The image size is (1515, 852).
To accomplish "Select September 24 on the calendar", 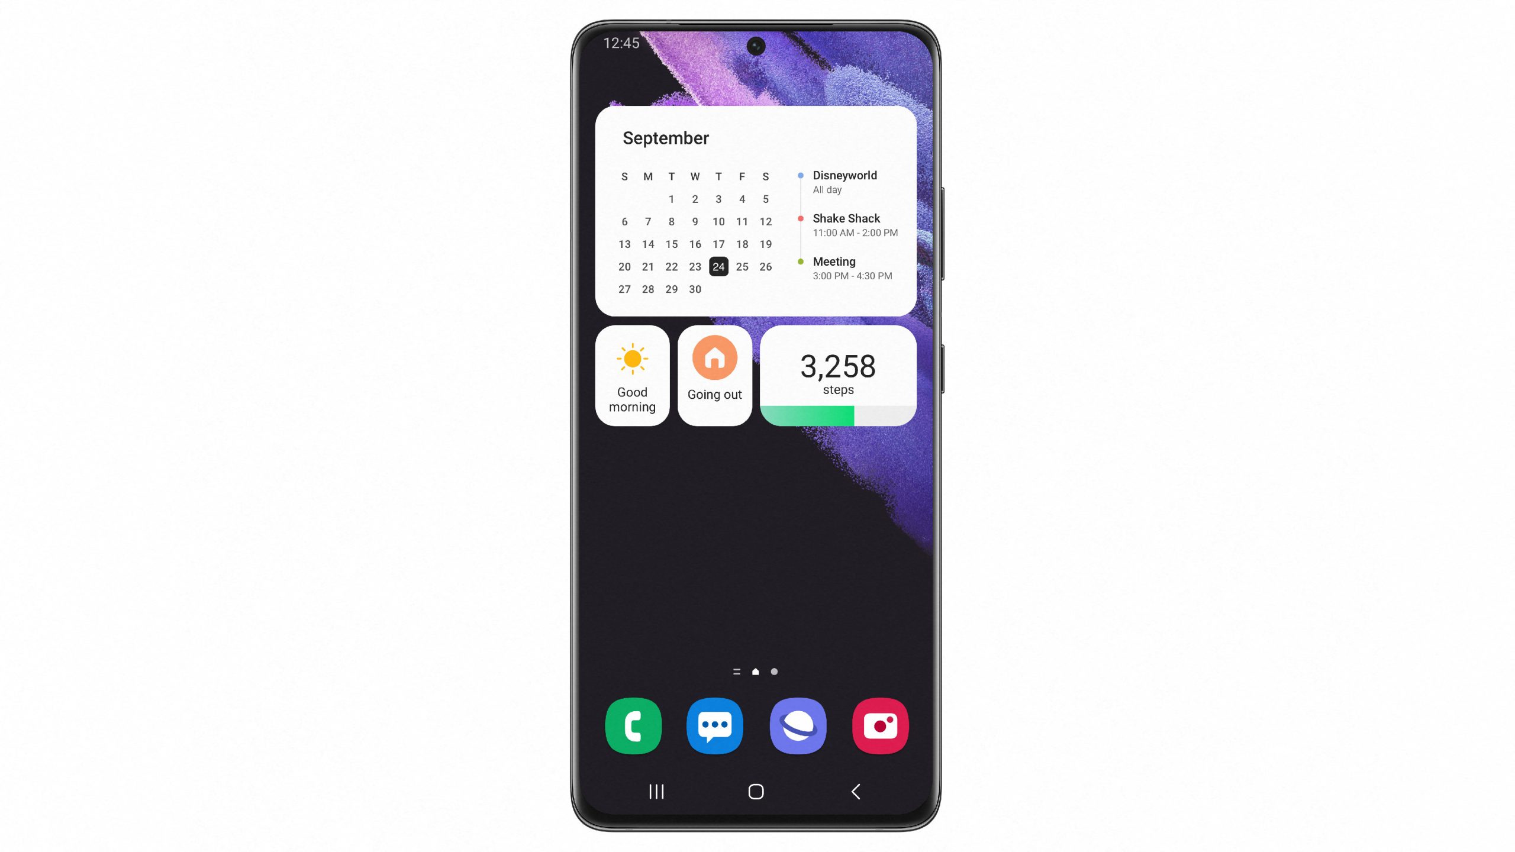I will pos(718,266).
